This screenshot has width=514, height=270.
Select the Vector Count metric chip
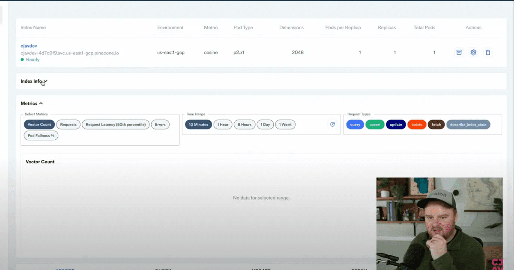coord(39,125)
